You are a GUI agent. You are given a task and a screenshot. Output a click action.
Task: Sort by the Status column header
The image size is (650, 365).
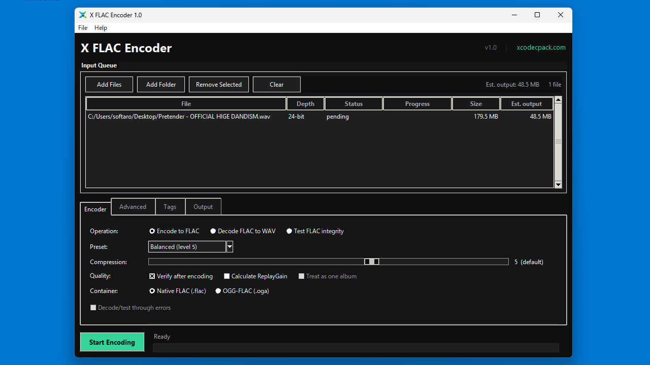[353, 104]
